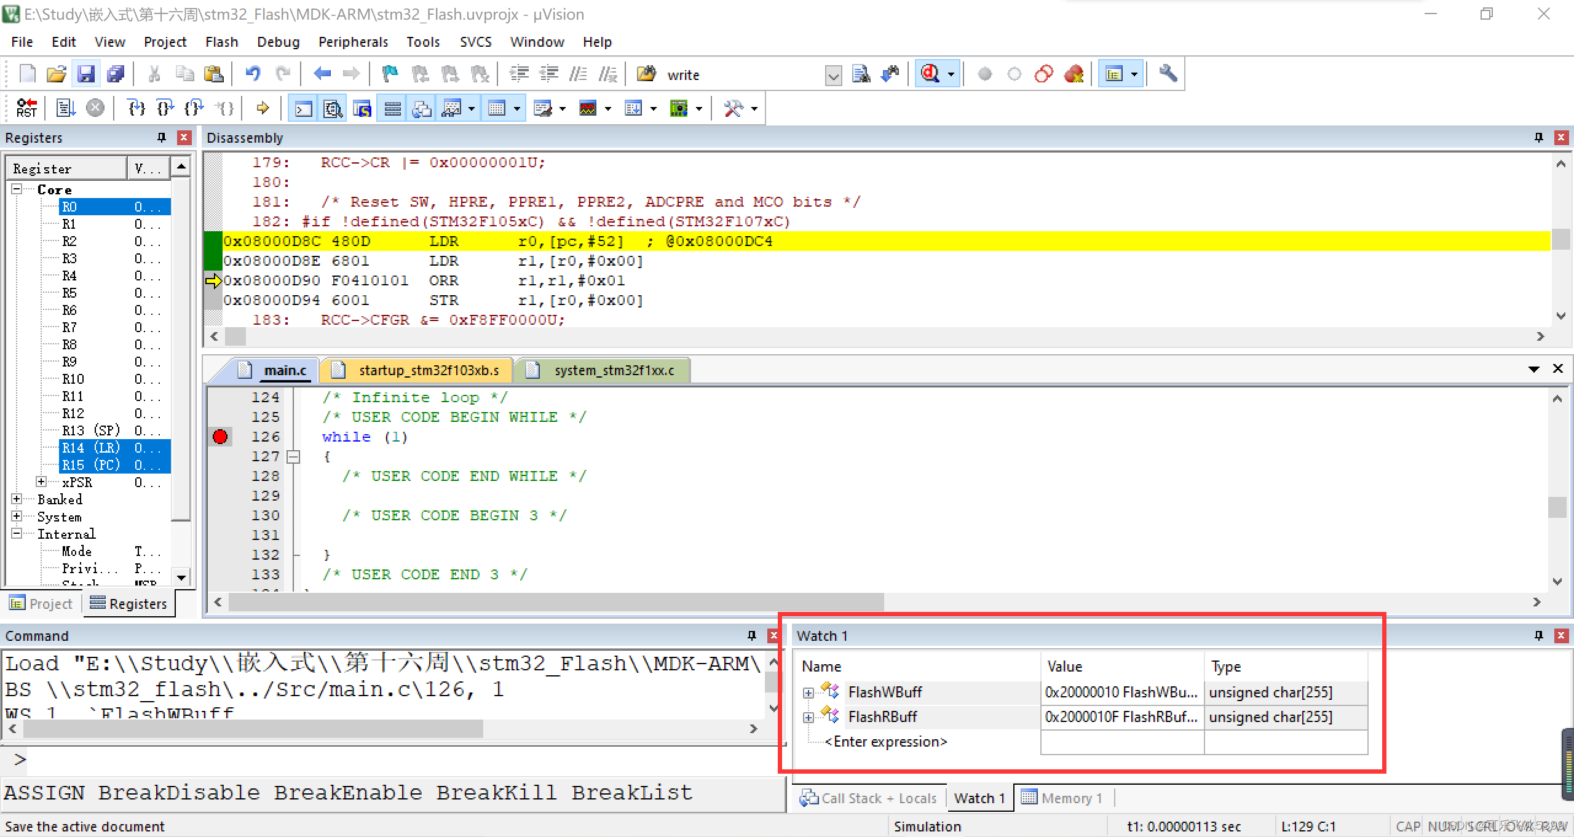Click the Enter expression watch field
This screenshot has height=837, width=1574.
click(885, 742)
